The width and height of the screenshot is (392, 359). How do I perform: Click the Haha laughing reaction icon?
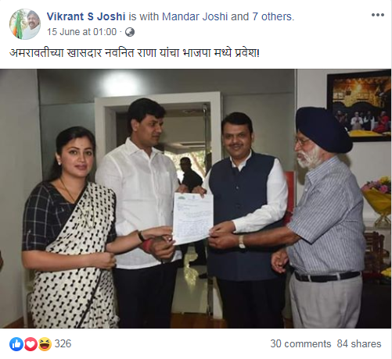[45, 344]
